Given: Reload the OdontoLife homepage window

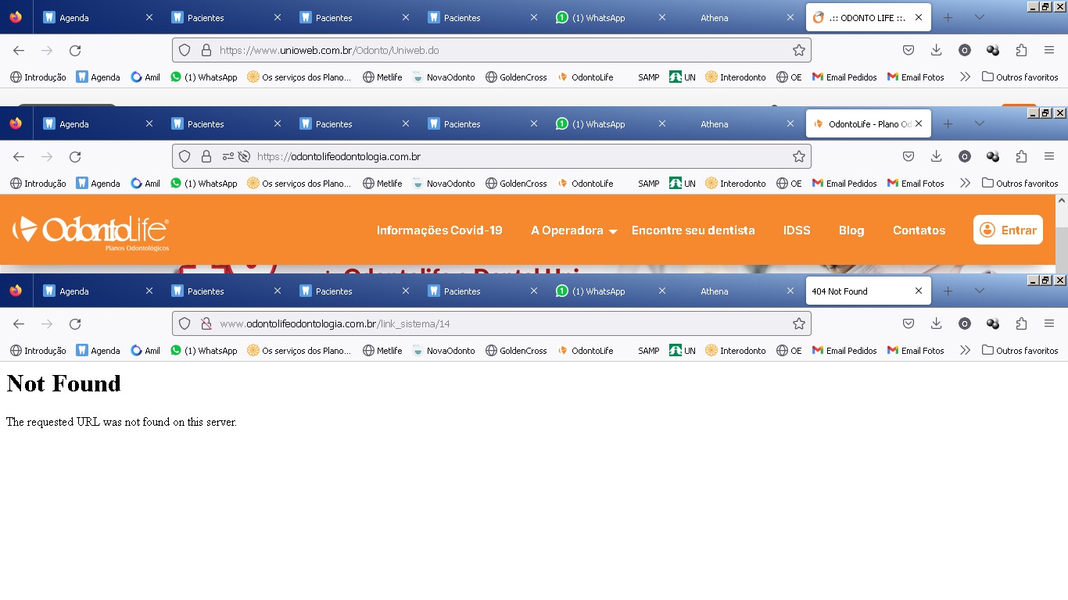Looking at the screenshot, I should coord(75,156).
